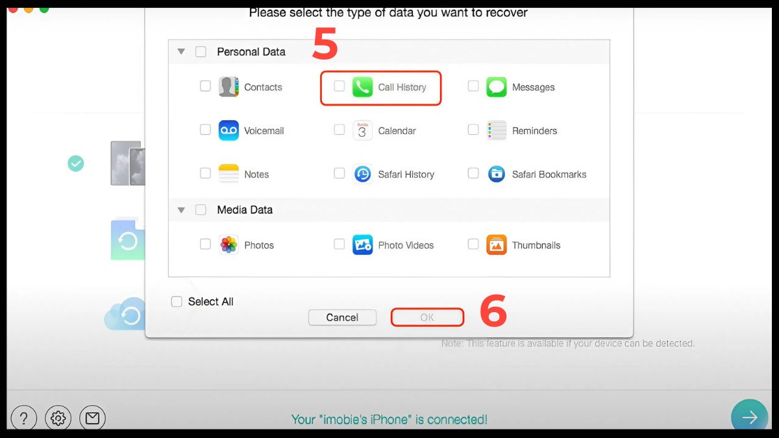Click the next arrow circle button
779x438 pixels.
tap(750, 417)
